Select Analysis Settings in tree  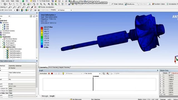point(11,41)
